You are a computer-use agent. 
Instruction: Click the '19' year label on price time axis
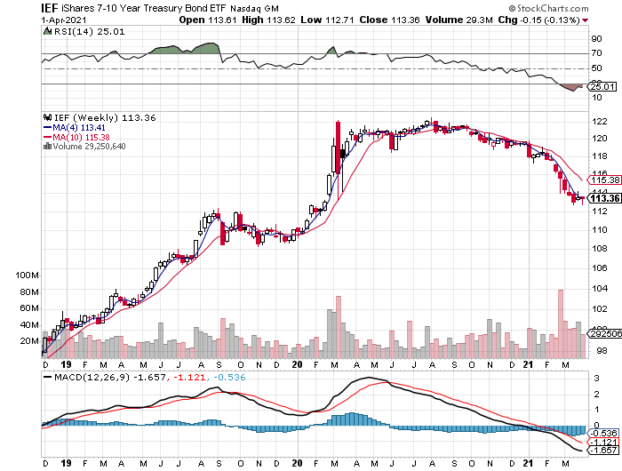[x=66, y=364]
